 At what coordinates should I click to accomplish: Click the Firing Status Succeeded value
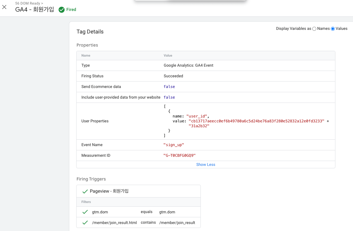click(x=173, y=76)
